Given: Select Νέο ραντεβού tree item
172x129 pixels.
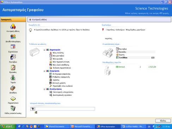Looking at the screenshot, I should pos(59,56).
